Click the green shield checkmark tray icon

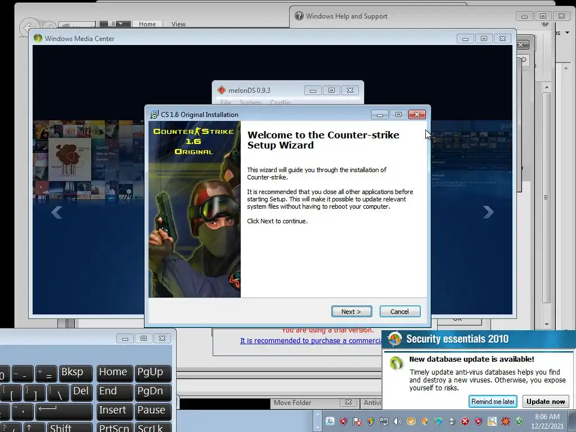point(519,421)
